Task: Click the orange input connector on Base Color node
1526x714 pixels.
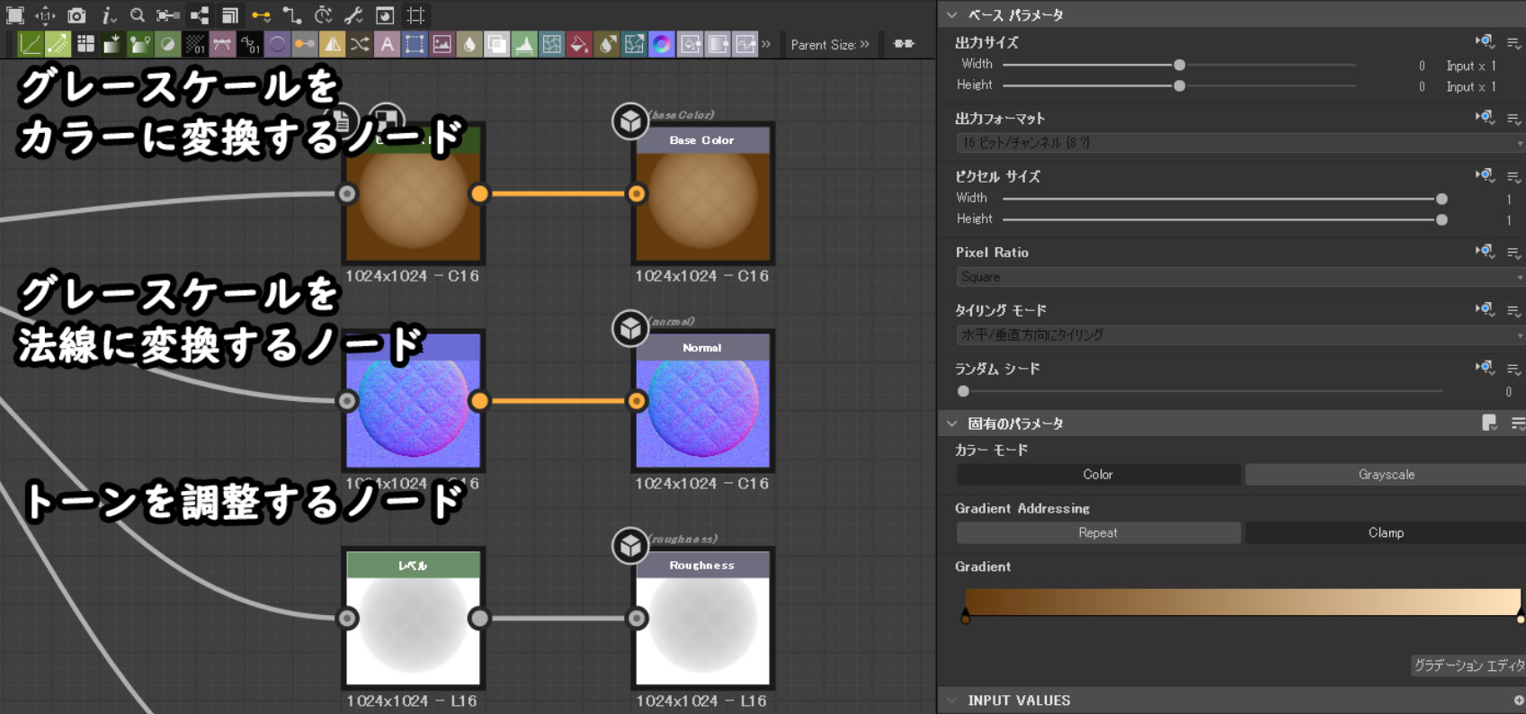Action: pyautogui.click(x=637, y=193)
